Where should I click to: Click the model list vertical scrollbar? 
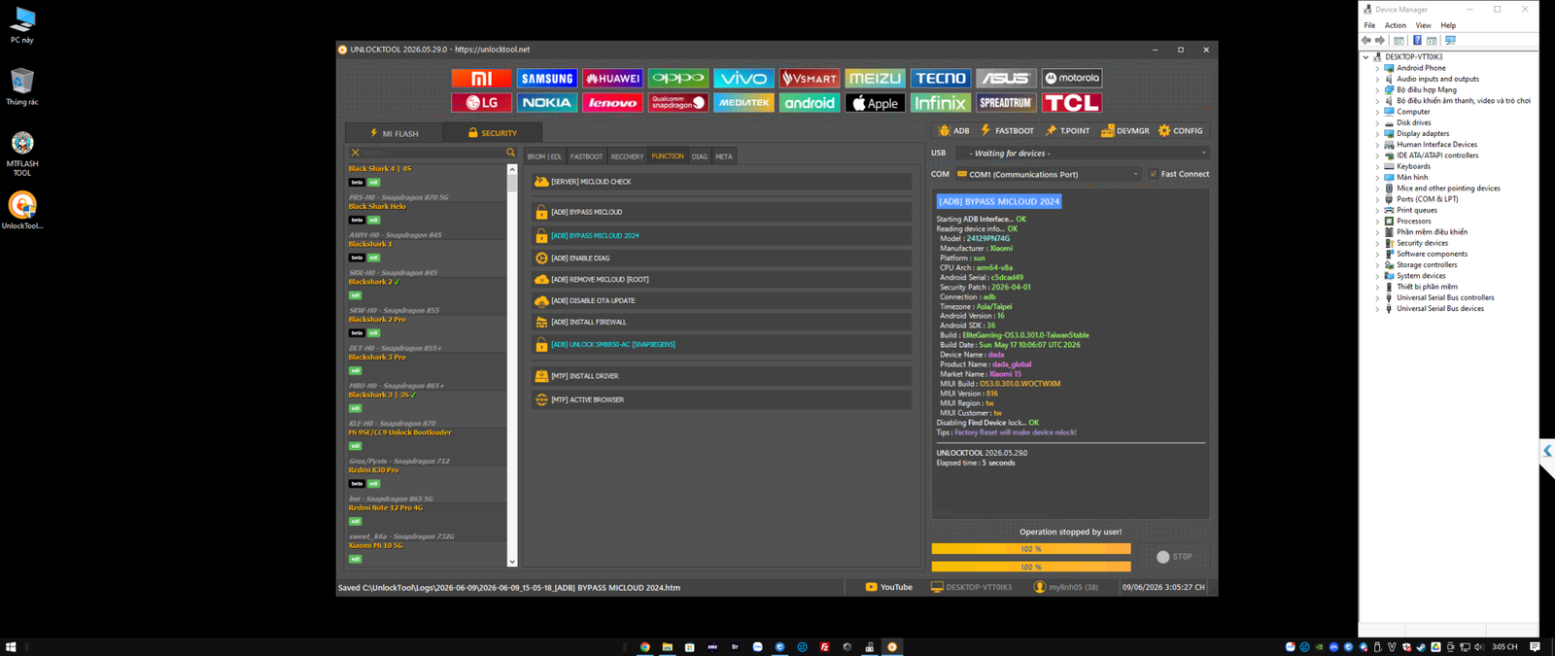point(512,365)
